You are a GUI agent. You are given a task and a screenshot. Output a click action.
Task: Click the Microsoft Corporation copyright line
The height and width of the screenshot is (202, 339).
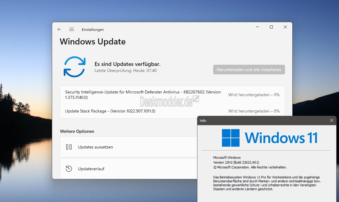click(250, 167)
